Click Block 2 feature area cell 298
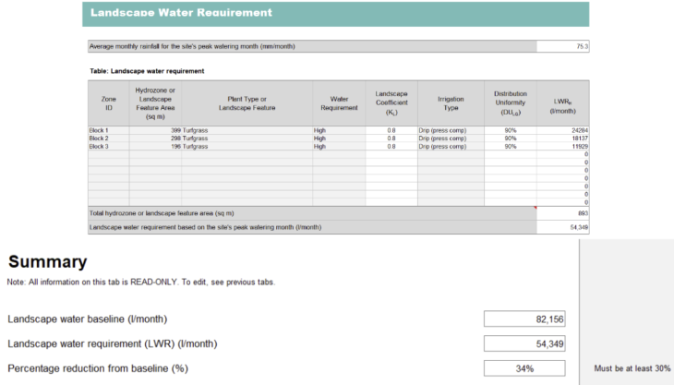The width and height of the screenshot is (674, 385). coord(155,138)
